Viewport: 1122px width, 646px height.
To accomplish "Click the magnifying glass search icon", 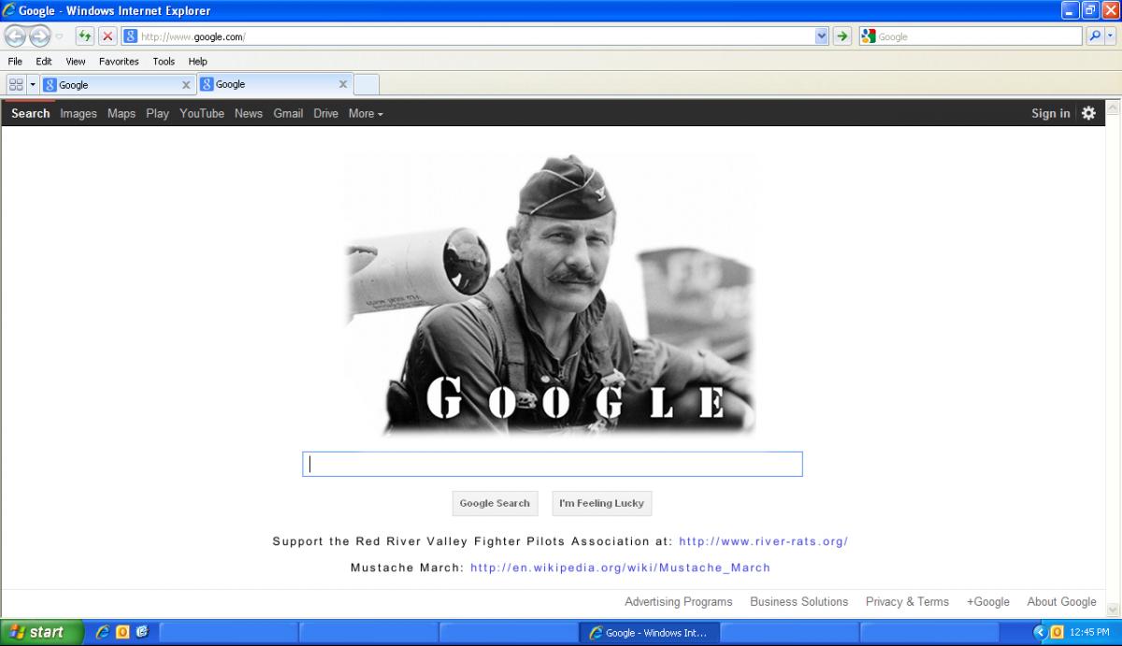I will click(1094, 36).
